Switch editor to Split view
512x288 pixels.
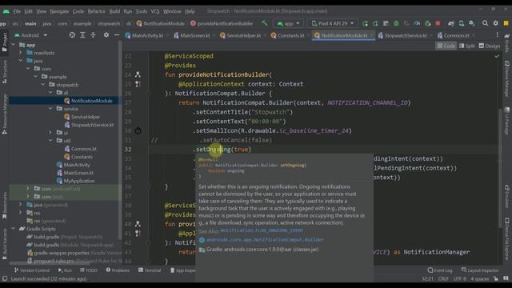pyautogui.click(x=467, y=46)
